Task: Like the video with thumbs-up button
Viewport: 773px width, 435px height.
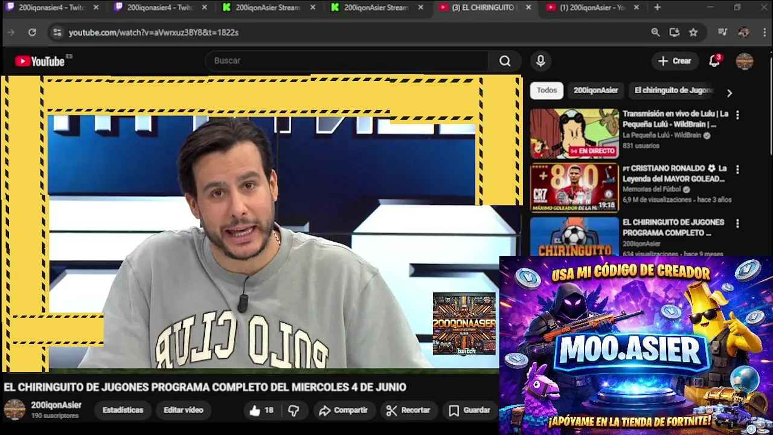Action: [261, 410]
